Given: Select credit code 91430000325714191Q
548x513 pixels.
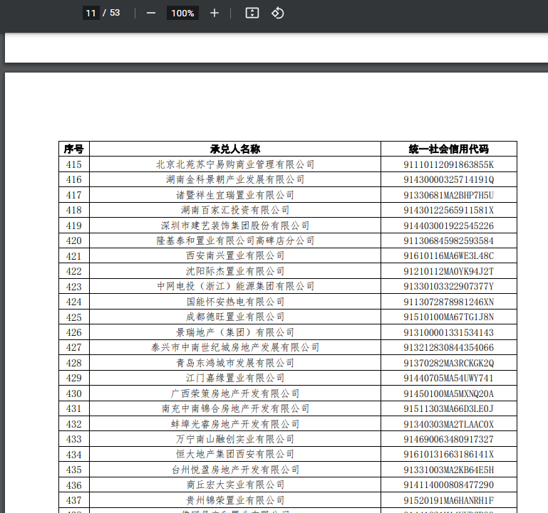Looking at the screenshot, I should pos(449,179).
